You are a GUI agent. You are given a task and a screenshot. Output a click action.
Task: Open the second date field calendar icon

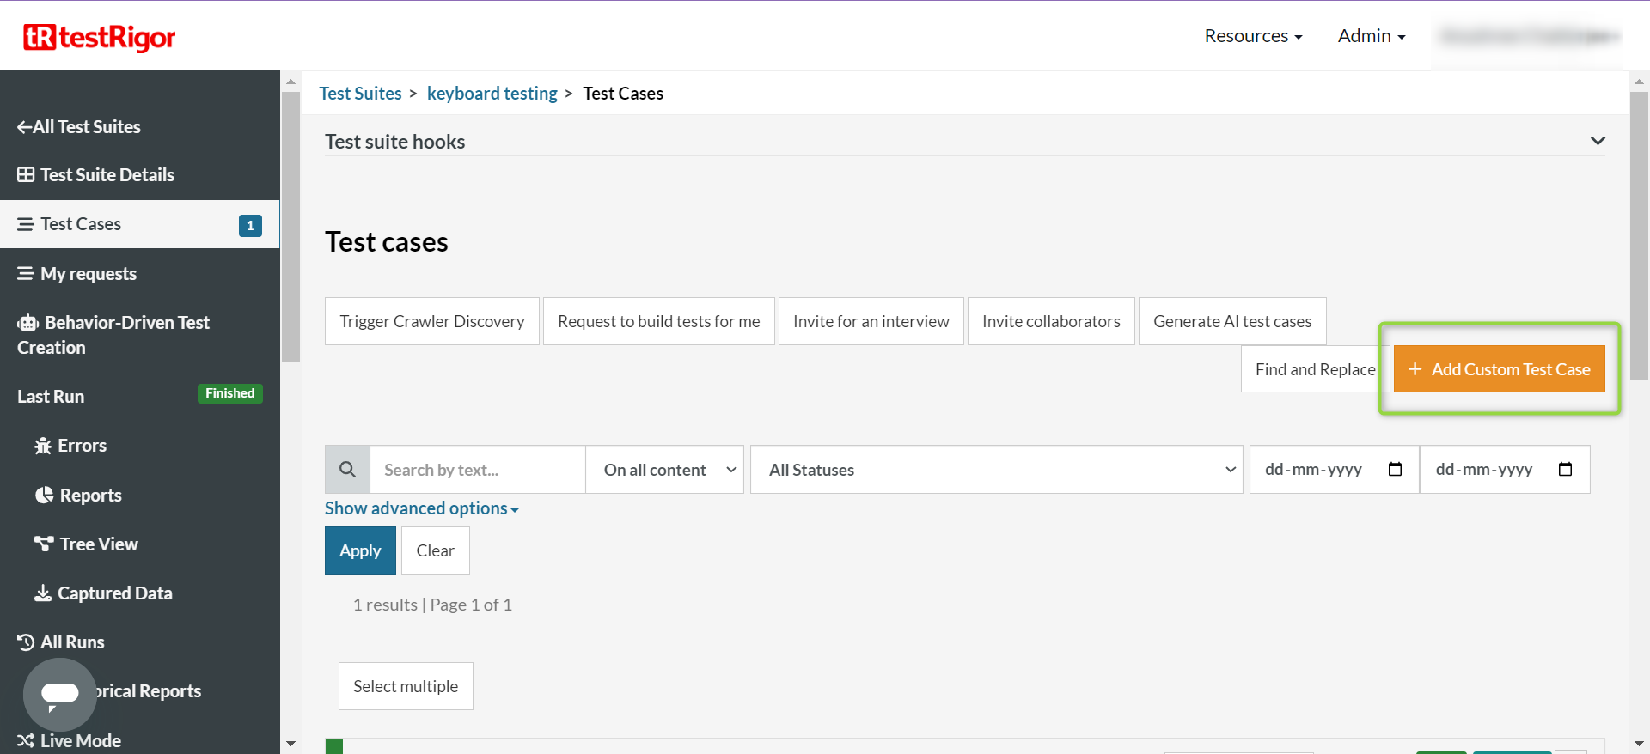1565,470
